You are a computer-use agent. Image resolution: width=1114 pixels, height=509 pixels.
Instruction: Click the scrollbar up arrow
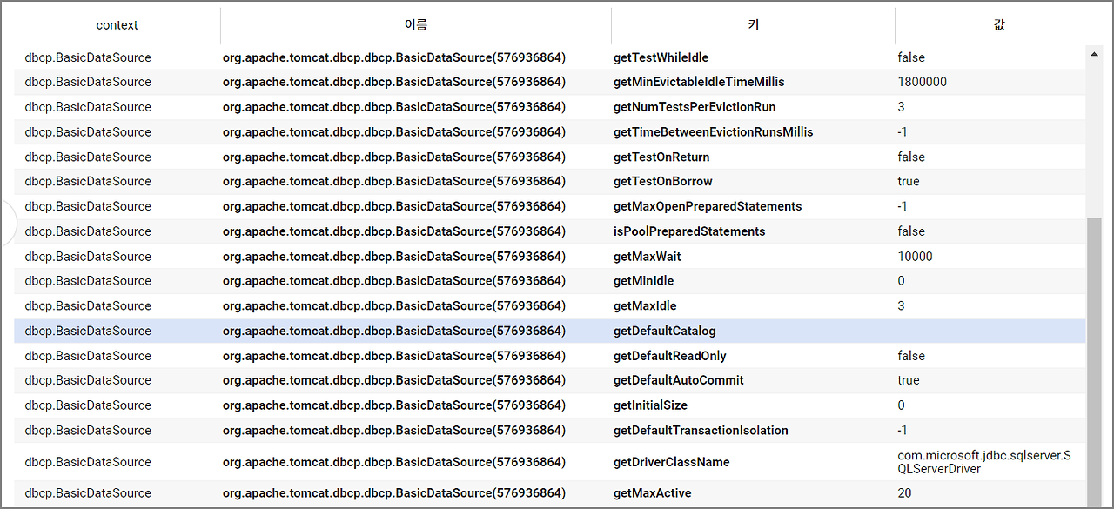1095,54
